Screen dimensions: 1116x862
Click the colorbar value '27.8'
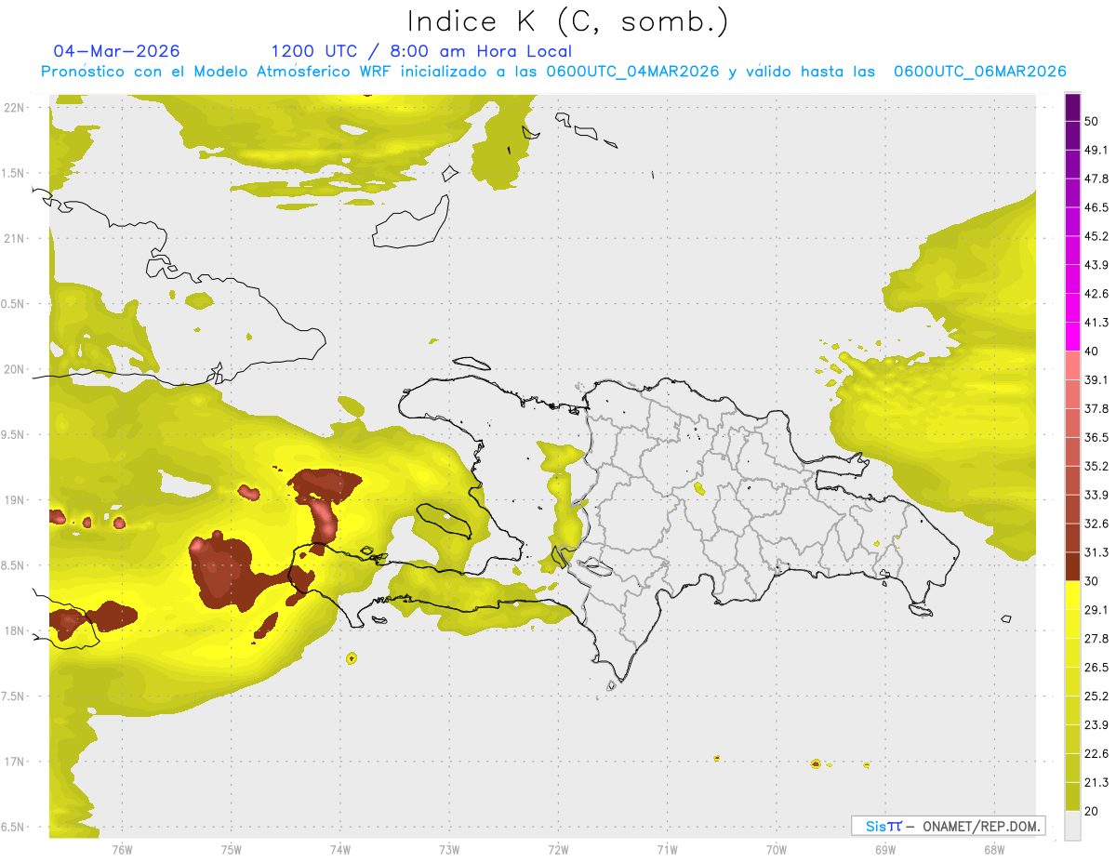pos(1096,639)
